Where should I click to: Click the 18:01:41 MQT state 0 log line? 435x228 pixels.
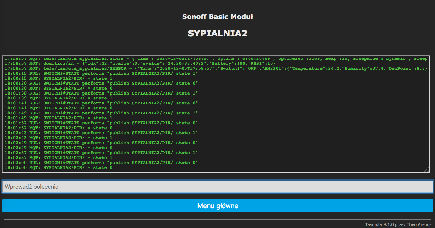pos(58,108)
